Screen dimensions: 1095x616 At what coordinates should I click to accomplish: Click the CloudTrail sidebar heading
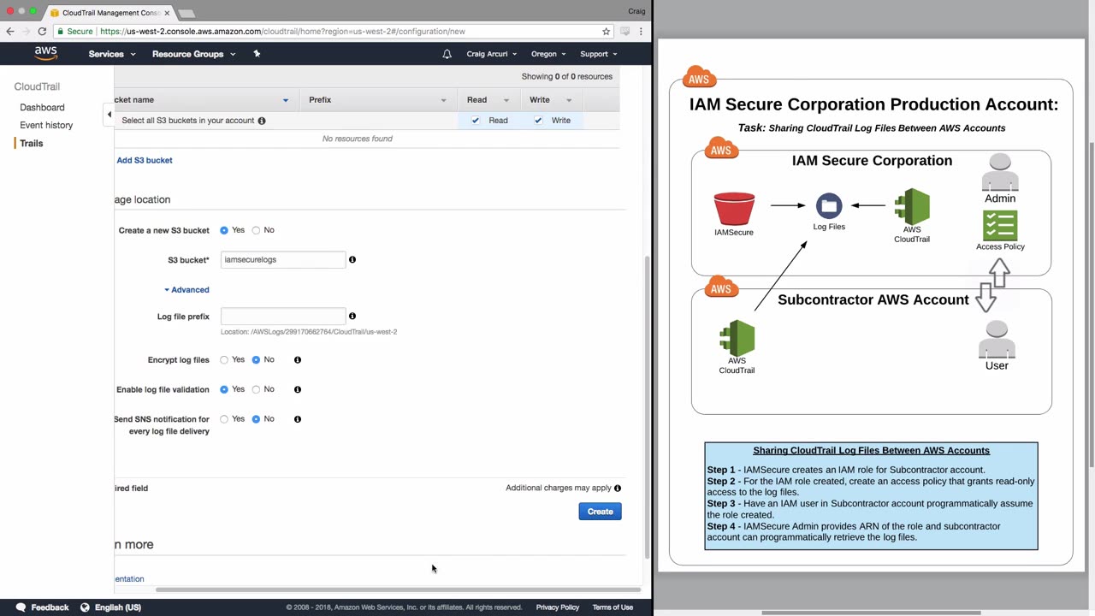(x=37, y=87)
